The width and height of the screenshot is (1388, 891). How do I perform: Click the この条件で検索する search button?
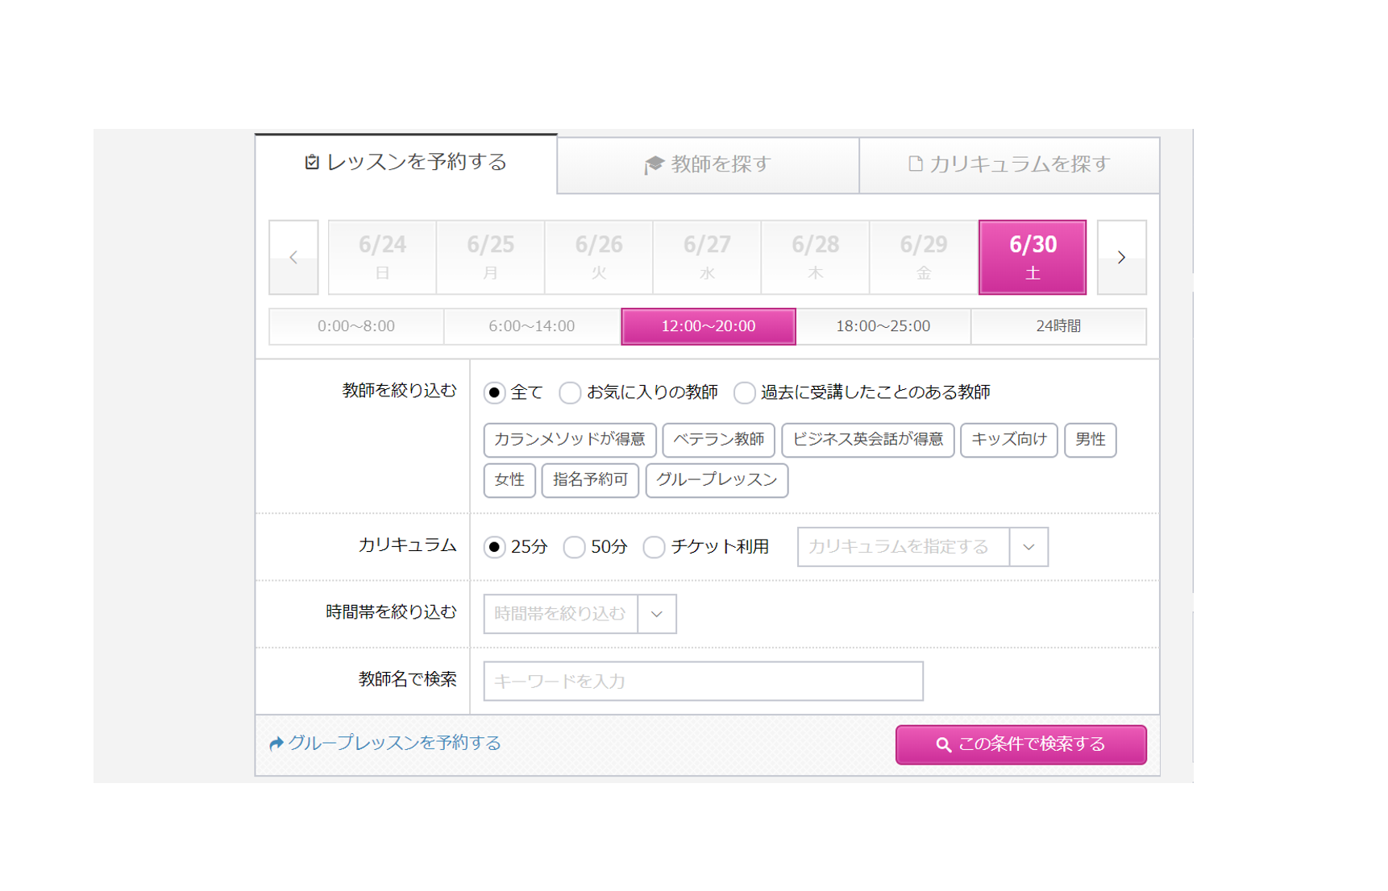coord(1020,744)
